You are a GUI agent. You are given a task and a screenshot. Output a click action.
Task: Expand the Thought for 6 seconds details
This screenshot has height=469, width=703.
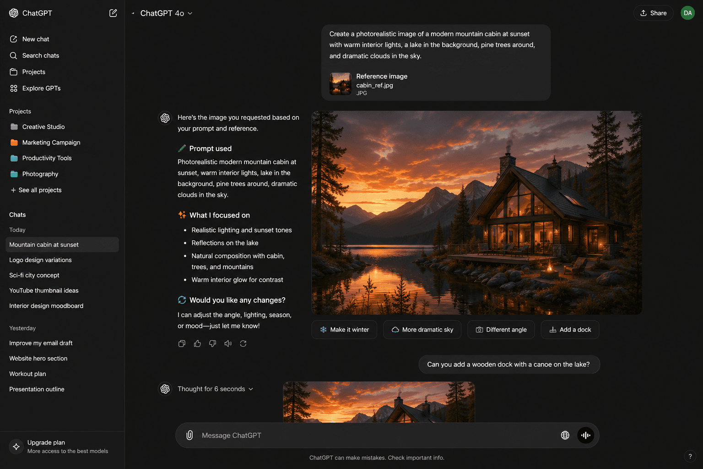coord(215,389)
